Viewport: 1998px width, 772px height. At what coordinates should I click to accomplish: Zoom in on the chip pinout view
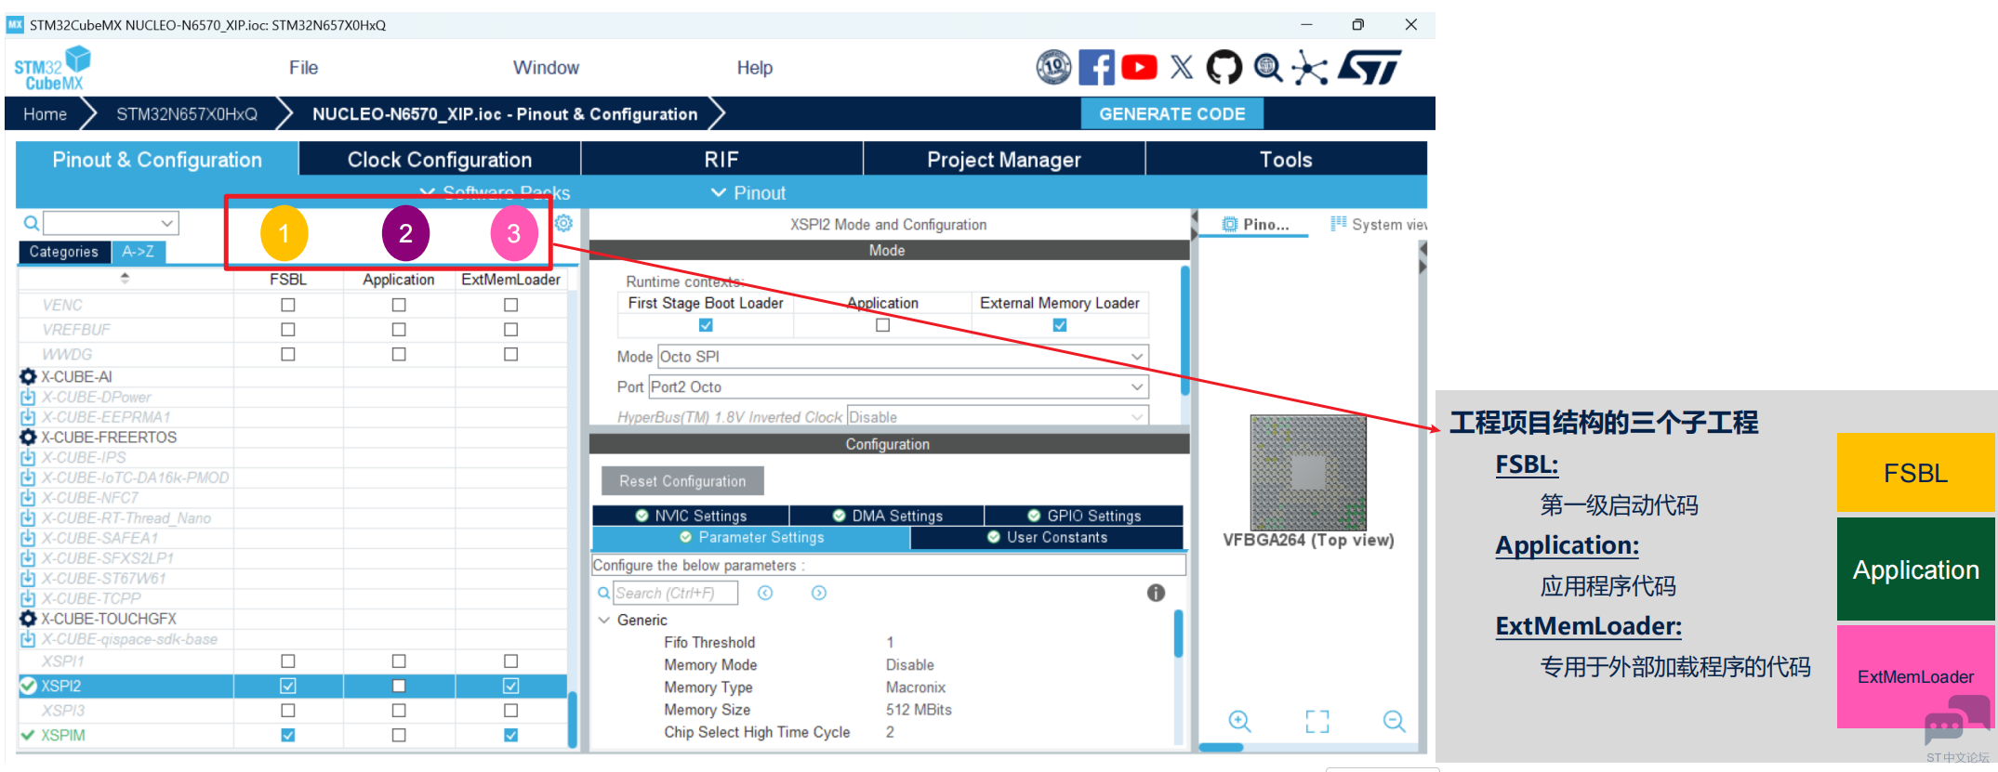[x=1239, y=721]
